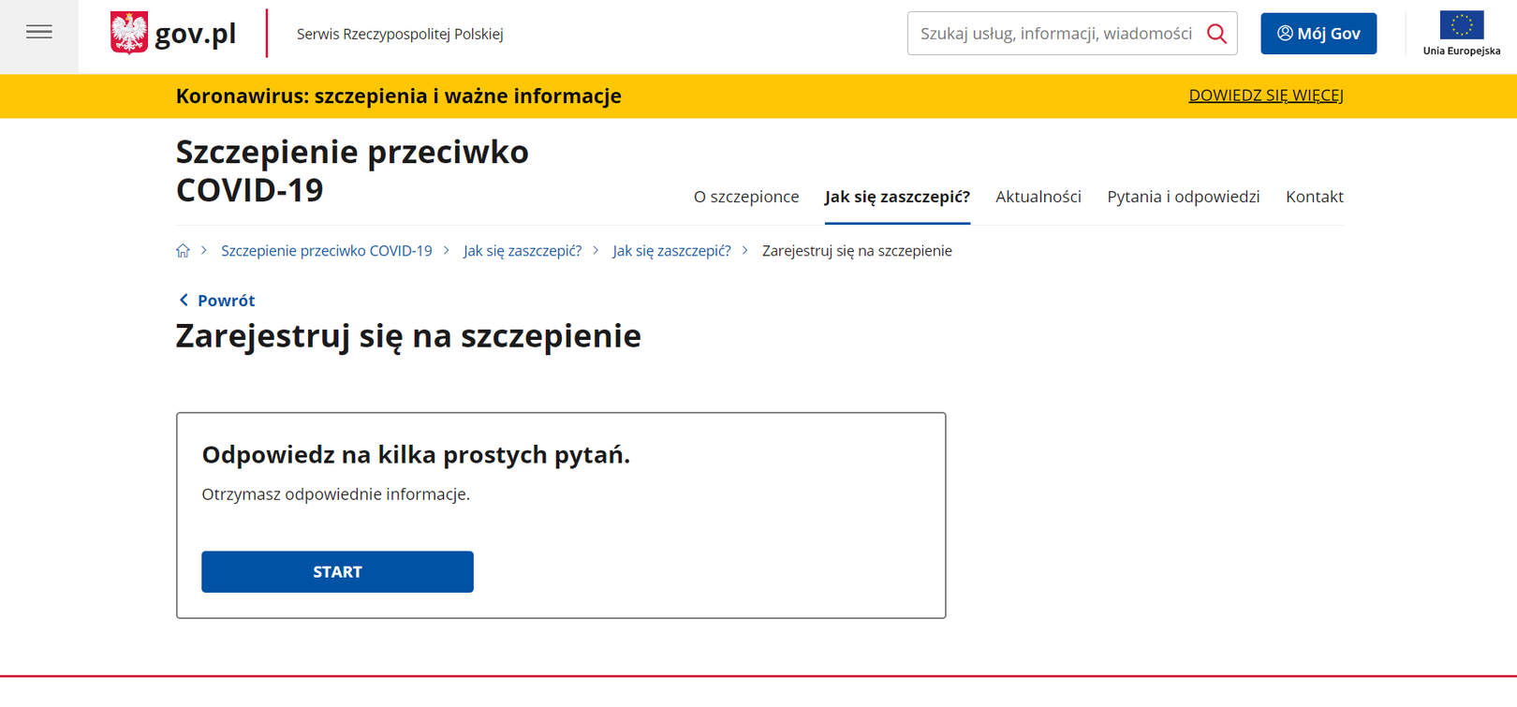Focus the Szukaj usług search field
1517x707 pixels.
[x=1055, y=34]
